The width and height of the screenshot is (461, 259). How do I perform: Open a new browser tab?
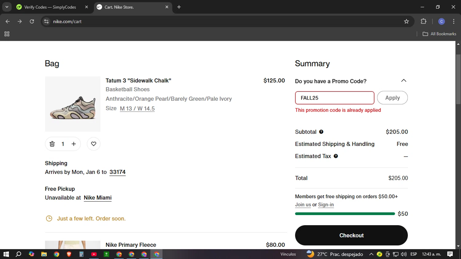[179, 7]
